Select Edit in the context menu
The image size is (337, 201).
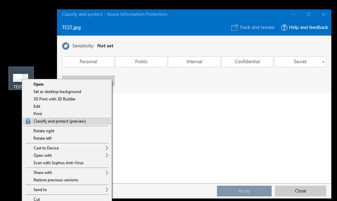67,106
